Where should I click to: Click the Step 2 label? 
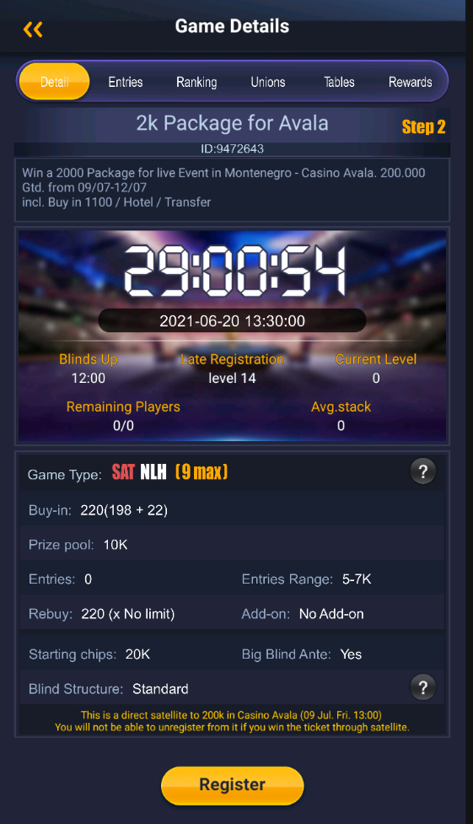pos(423,127)
